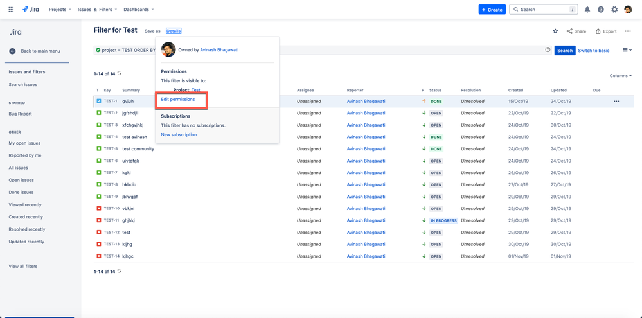The image size is (642, 318).
Task: Click the blue Create button
Action: (x=492, y=10)
